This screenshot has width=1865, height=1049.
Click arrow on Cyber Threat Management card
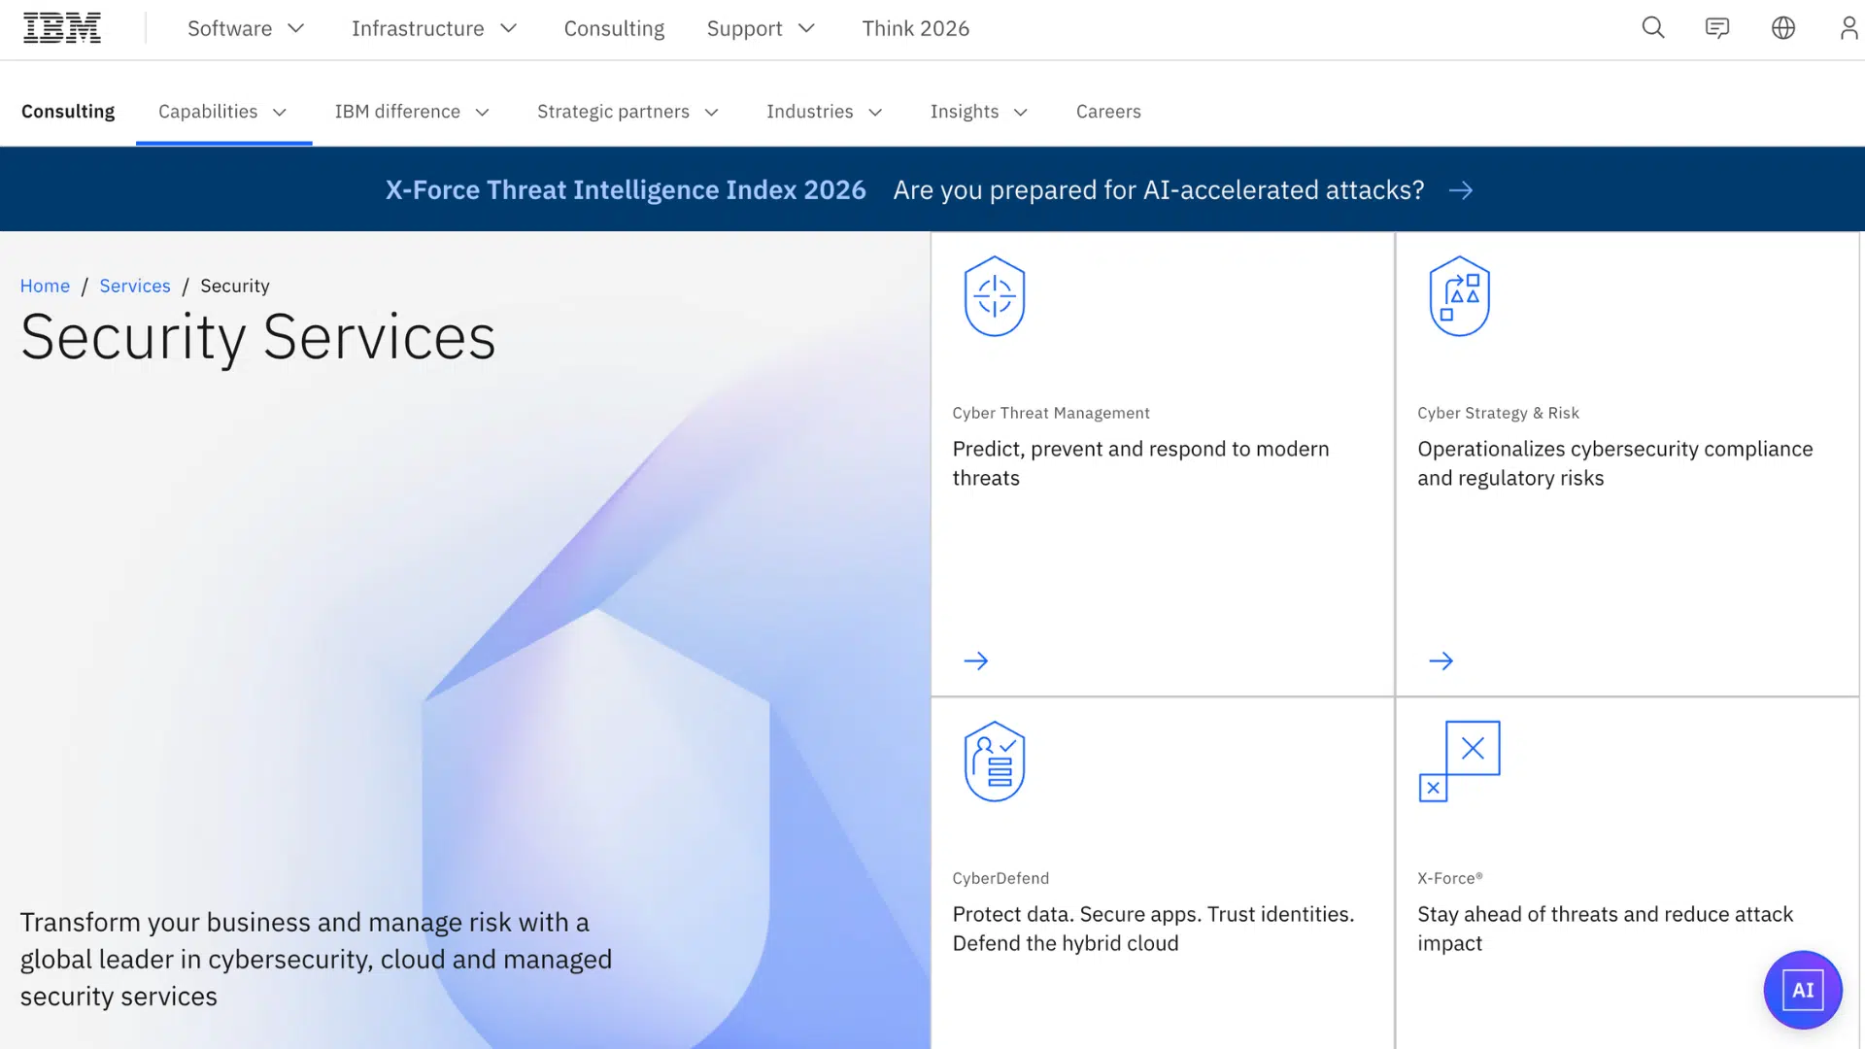[976, 661]
